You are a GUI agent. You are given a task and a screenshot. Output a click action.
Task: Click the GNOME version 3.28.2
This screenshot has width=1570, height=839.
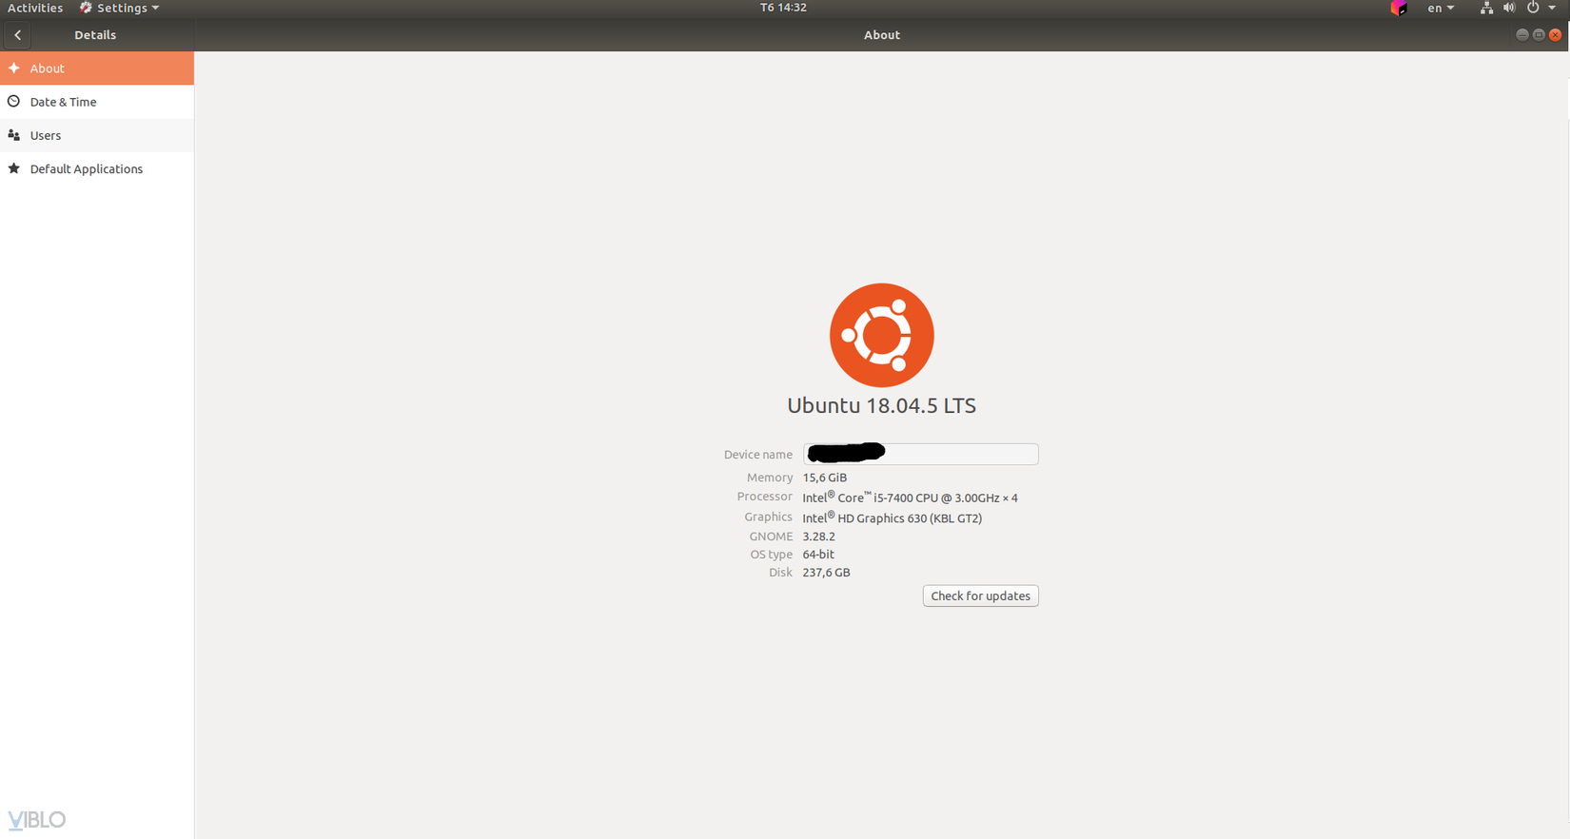[818, 537]
